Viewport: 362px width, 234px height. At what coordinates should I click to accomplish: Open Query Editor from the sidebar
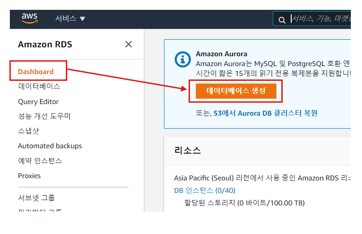[x=39, y=102]
